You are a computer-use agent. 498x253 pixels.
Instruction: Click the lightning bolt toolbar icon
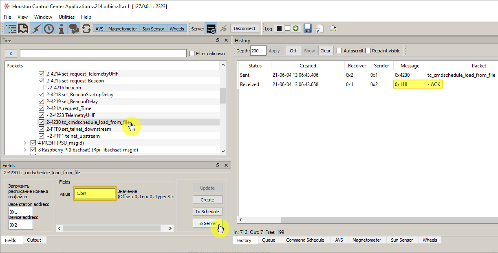[x=36, y=28]
